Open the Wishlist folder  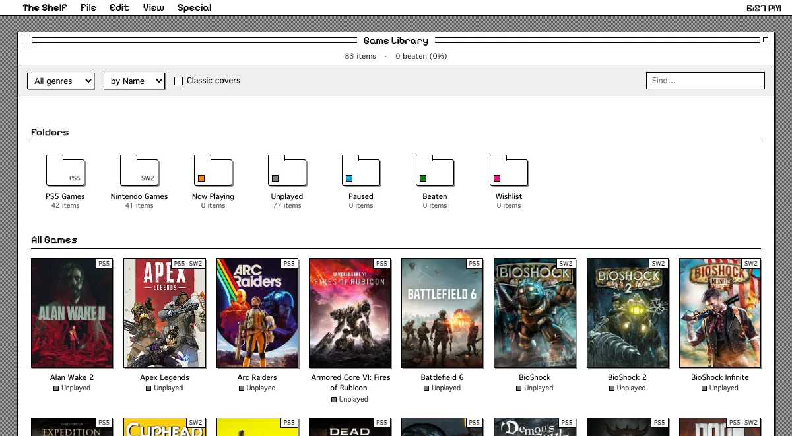pos(509,170)
